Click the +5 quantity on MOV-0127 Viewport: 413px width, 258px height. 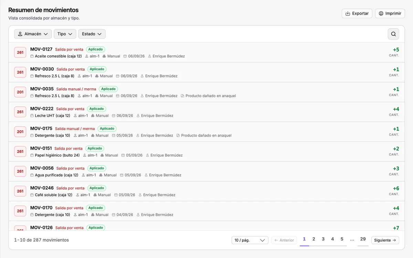click(x=396, y=50)
